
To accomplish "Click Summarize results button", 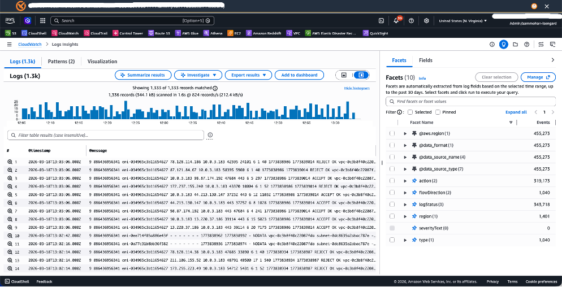I will pos(142,75).
